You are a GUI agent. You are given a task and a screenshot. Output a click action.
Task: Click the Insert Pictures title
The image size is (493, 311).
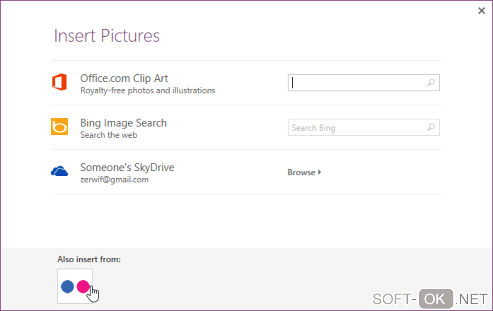(x=106, y=36)
